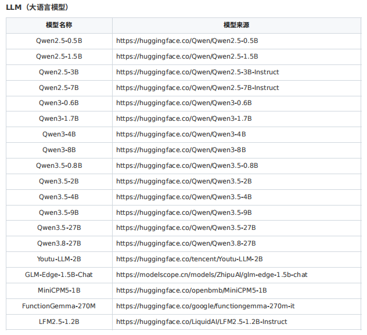Open the Qwen2.5-0.5B huggingface link
This screenshot has height=335, width=367.
pos(187,41)
